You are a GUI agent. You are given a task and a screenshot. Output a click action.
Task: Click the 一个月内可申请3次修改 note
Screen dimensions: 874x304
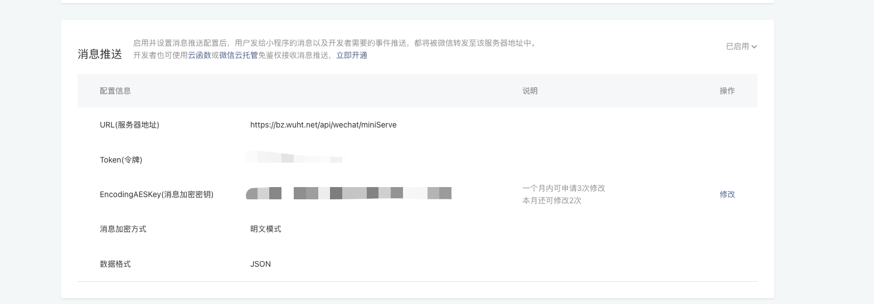pyautogui.click(x=564, y=188)
